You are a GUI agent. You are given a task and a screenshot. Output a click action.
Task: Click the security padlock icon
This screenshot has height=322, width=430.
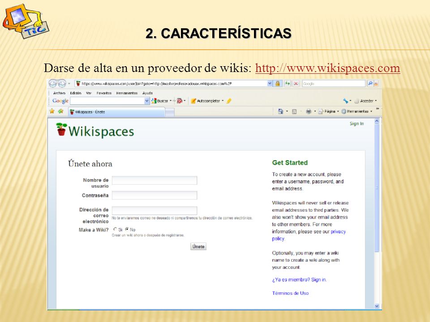pos(278,84)
